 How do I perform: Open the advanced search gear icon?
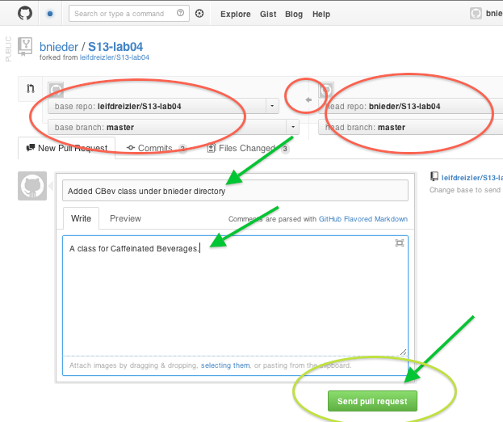(199, 14)
